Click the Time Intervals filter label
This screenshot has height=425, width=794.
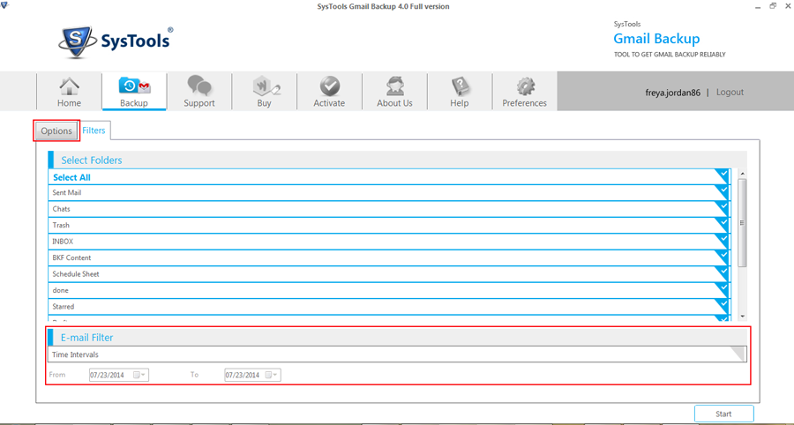tap(75, 354)
